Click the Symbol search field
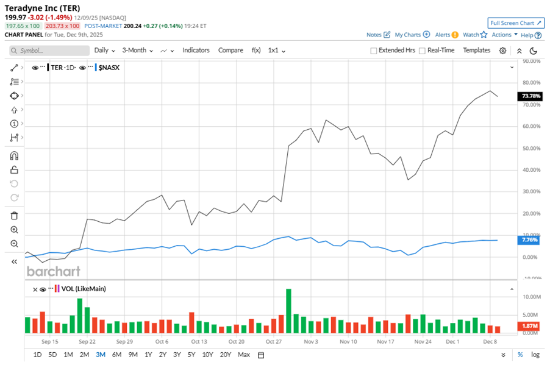The width and height of the screenshot is (550, 365). 49,51
